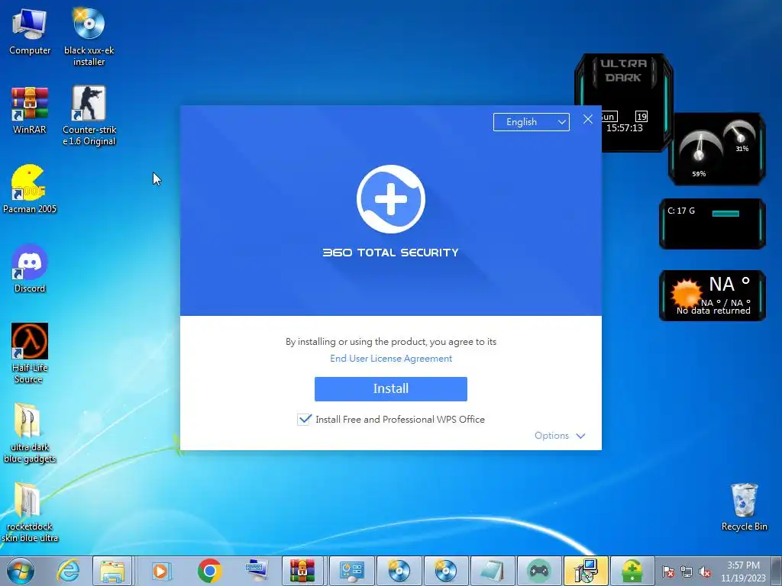This screenshot has width=782, height=586.
Task: Select the WinRAR desktop shortcut
Action: 30,111
